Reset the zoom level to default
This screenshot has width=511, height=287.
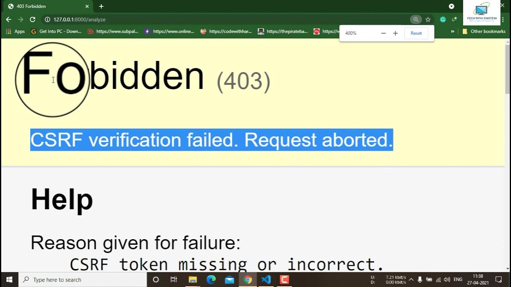[416, 33]
